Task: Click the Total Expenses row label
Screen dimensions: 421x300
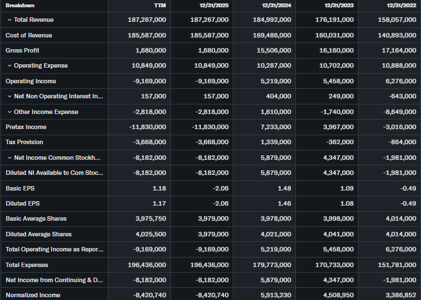Action: click(27, 264)
